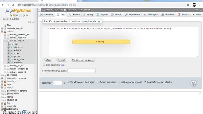The width and height of the screenshot is (203, 114).
Task: Open the Privileges tab
Action: coord(151,14)
